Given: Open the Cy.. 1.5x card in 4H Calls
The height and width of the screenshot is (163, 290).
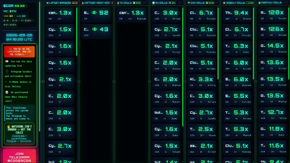Looking at the screenshot, I should click(167, 148).
